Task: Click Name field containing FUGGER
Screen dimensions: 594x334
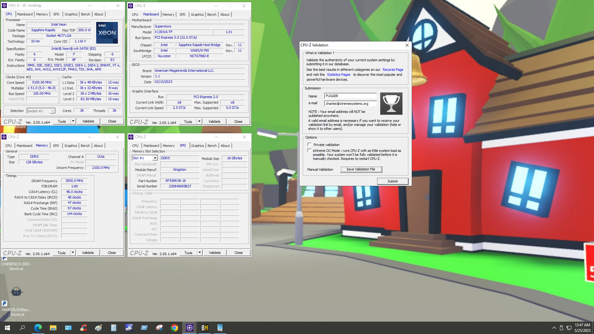Action: coord(350,96)
